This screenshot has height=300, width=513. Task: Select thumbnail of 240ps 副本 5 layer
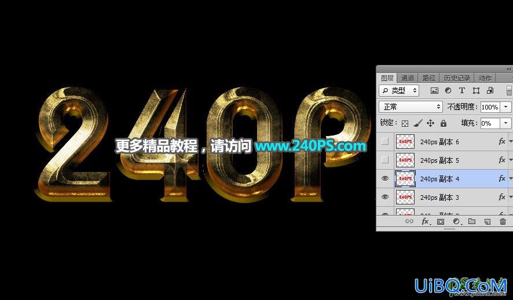point(405,160)
